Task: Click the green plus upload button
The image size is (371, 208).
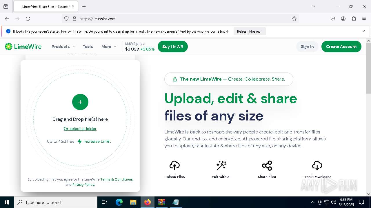Action: point(80,102)
